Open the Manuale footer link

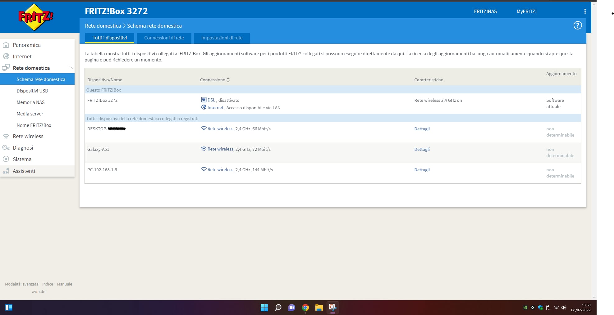click(64, 284)
